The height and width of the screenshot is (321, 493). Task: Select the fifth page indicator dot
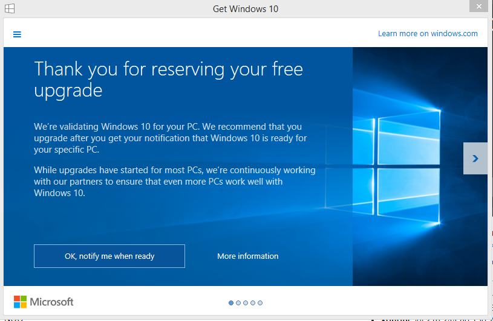coord(260,303)
